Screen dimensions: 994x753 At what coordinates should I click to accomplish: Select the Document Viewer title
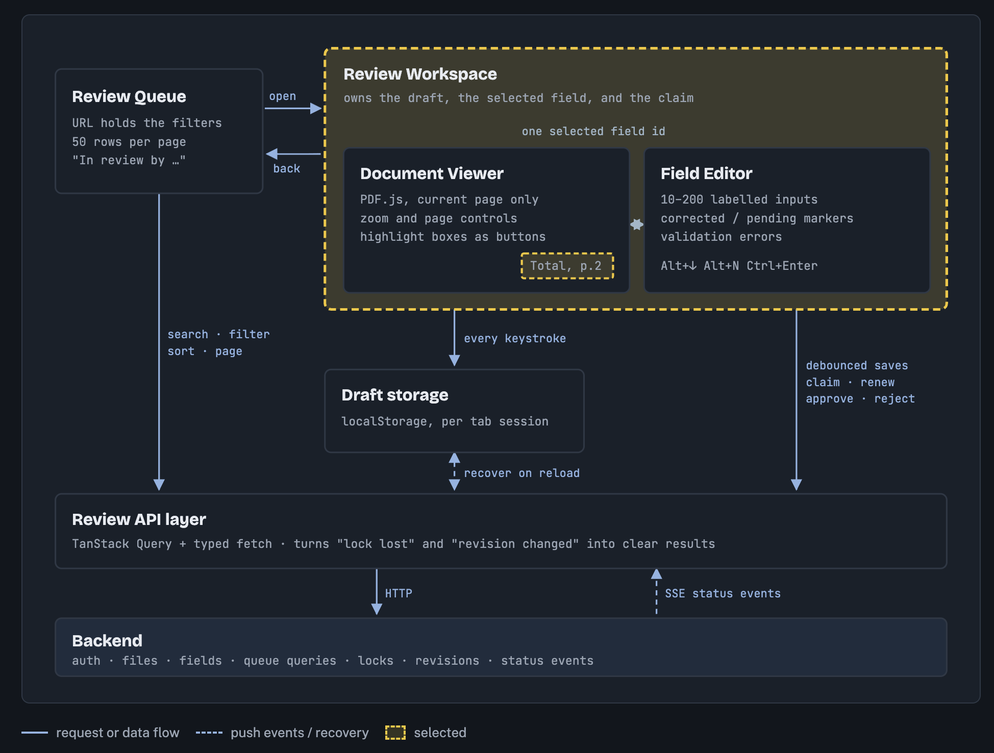coord(432,173)
